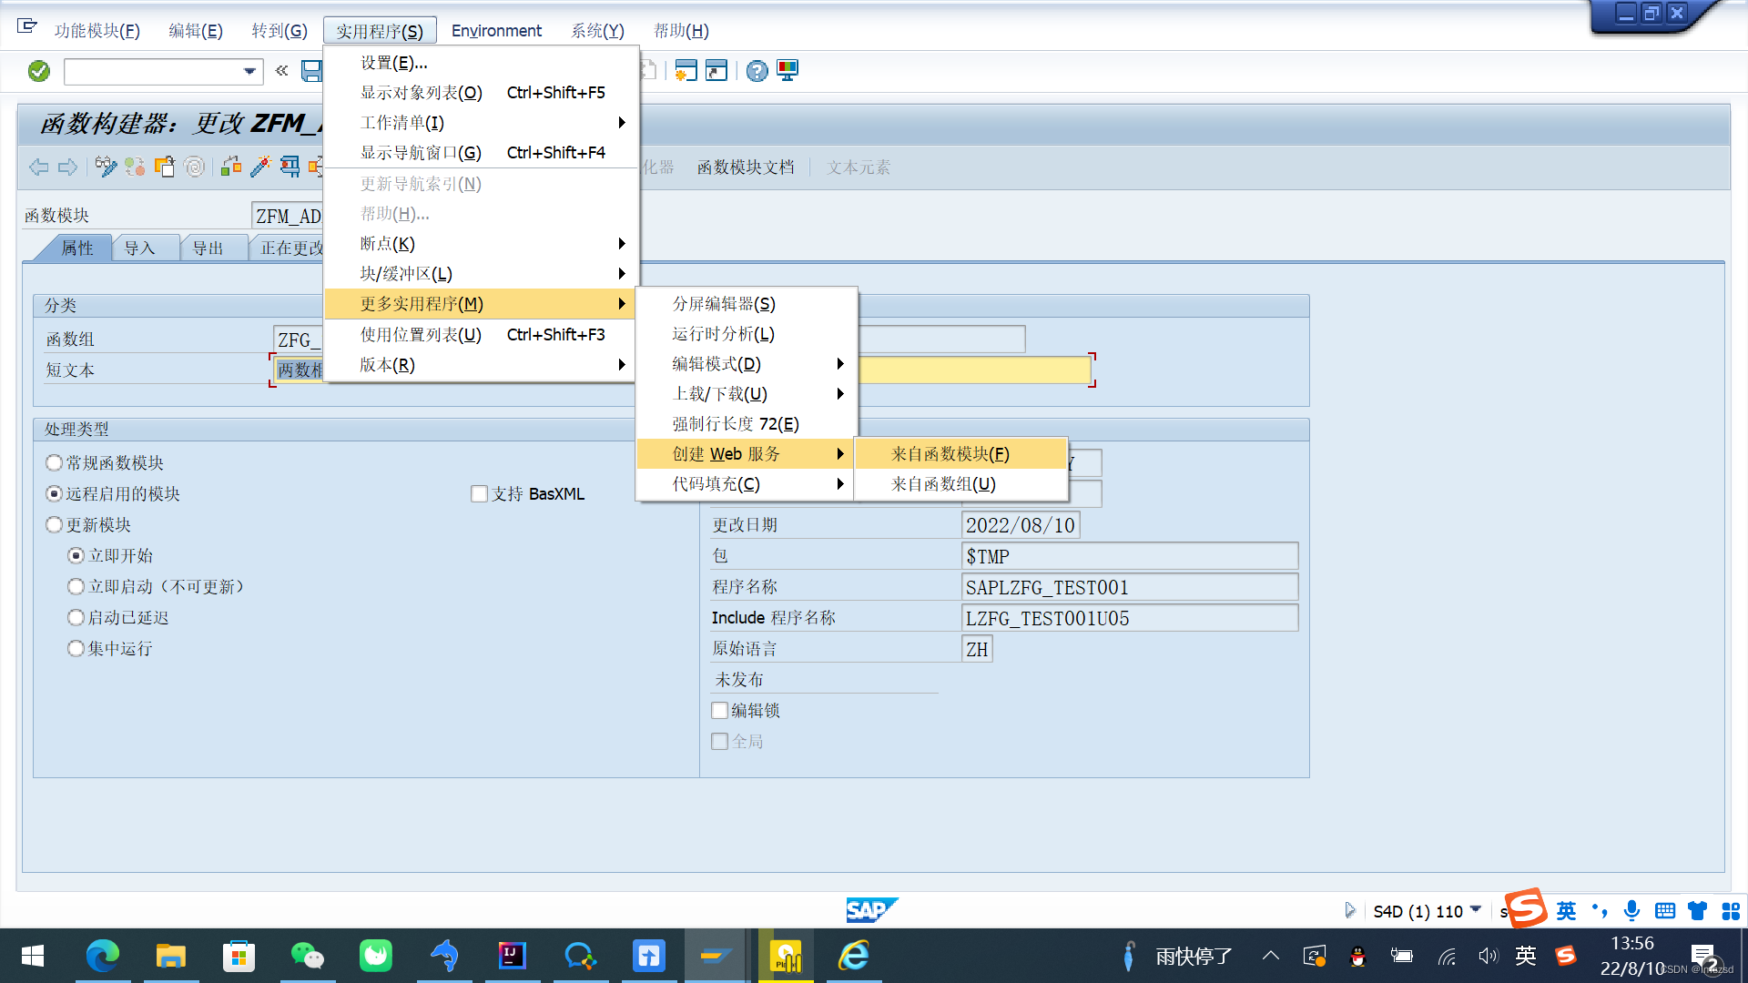This screenshot has width=1748, height=983.
Task: Click the Display/Change glasses-pencil icon
Action: [106, 167]
